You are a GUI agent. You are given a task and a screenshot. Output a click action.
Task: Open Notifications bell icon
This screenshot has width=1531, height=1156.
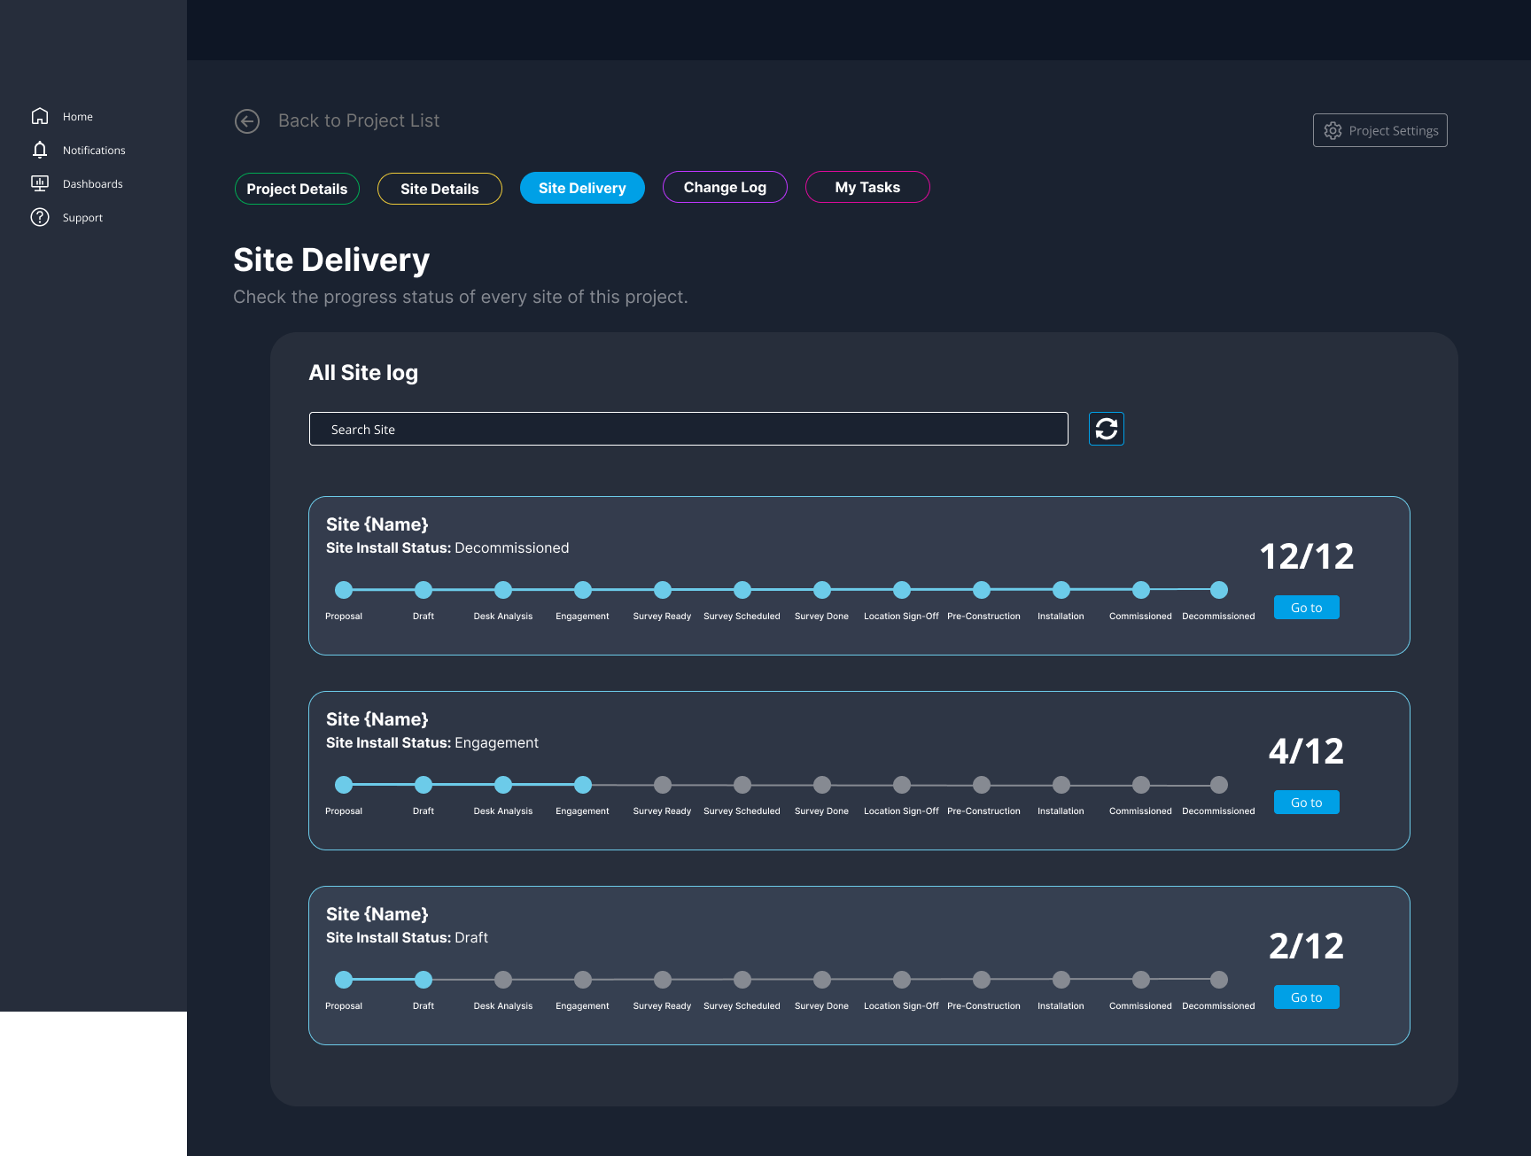tap(40, 150)
